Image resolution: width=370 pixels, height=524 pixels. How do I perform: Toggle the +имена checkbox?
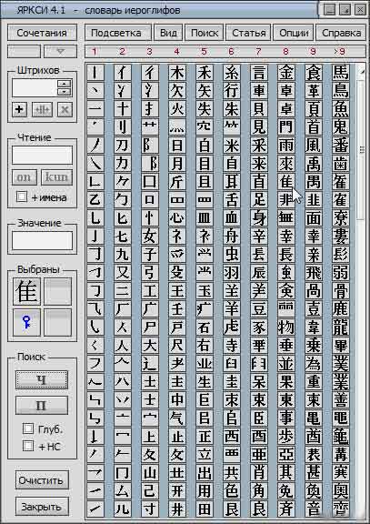[22, 196]
